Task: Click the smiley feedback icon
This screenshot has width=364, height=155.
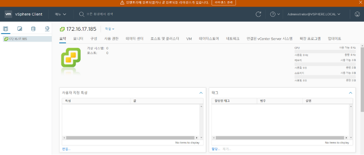Action: pos(357,14)
